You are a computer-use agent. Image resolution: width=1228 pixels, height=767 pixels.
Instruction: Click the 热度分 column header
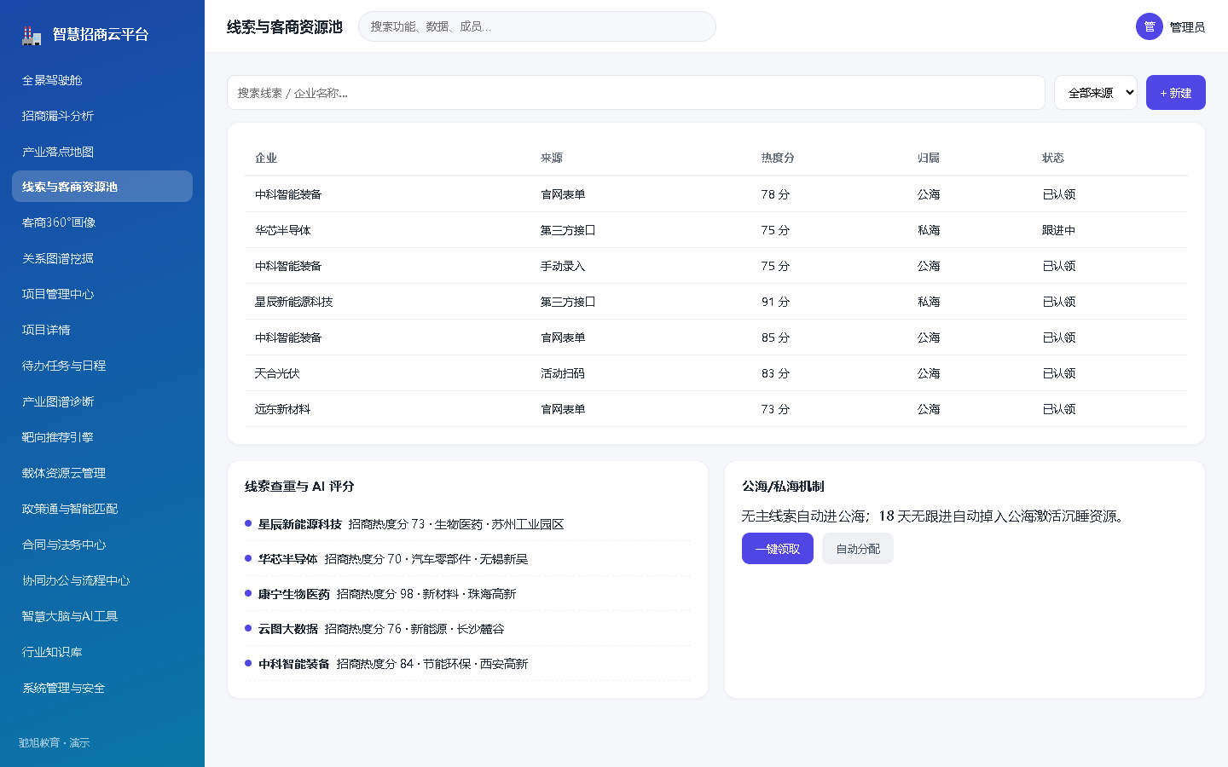tap(778, 158)
